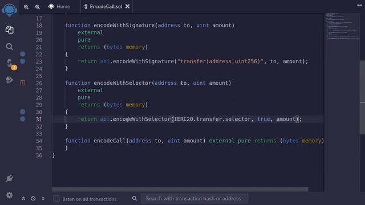365x205 pixels.
Task: Open the Search in files icon
Action: [9, 47]
